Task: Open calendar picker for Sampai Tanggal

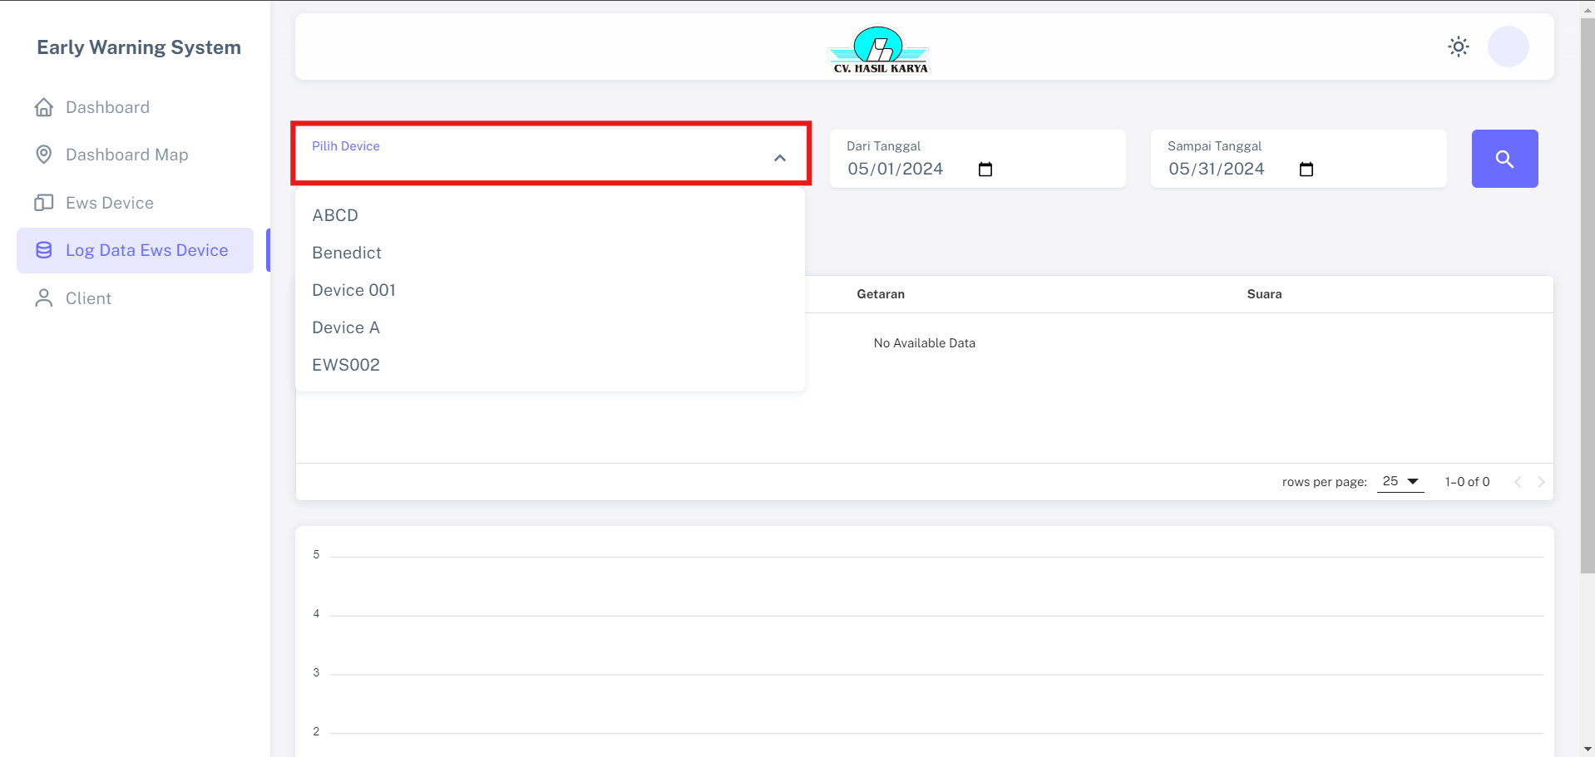Action: 1306,170
